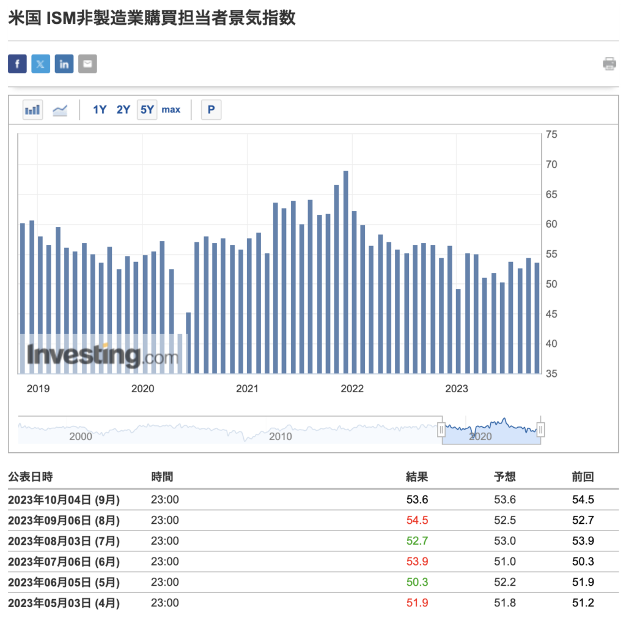626x623 pixels.
Task: Select the row 2023年08月03日 (7月)
Action: [x=314, y=541]
